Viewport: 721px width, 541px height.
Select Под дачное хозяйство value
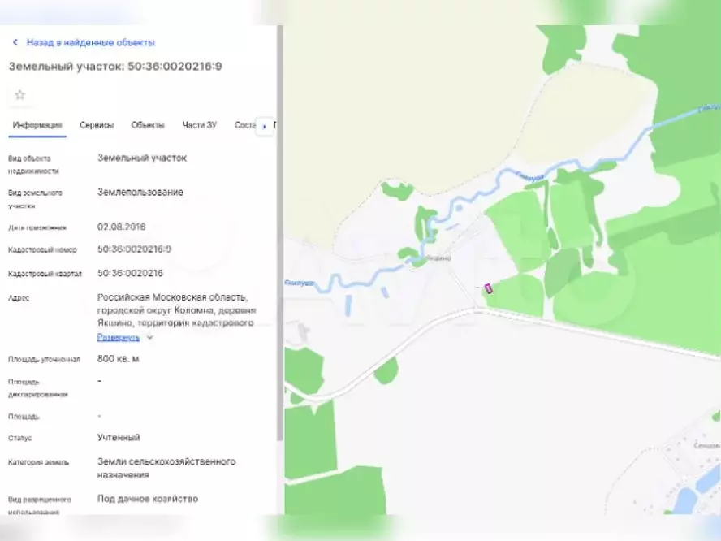coord(148,499)
